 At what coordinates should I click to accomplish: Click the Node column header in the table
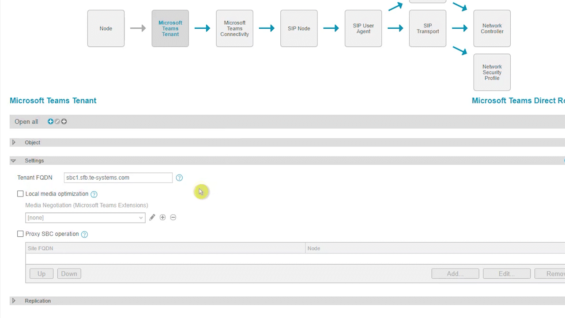click(x=435, y=248)
